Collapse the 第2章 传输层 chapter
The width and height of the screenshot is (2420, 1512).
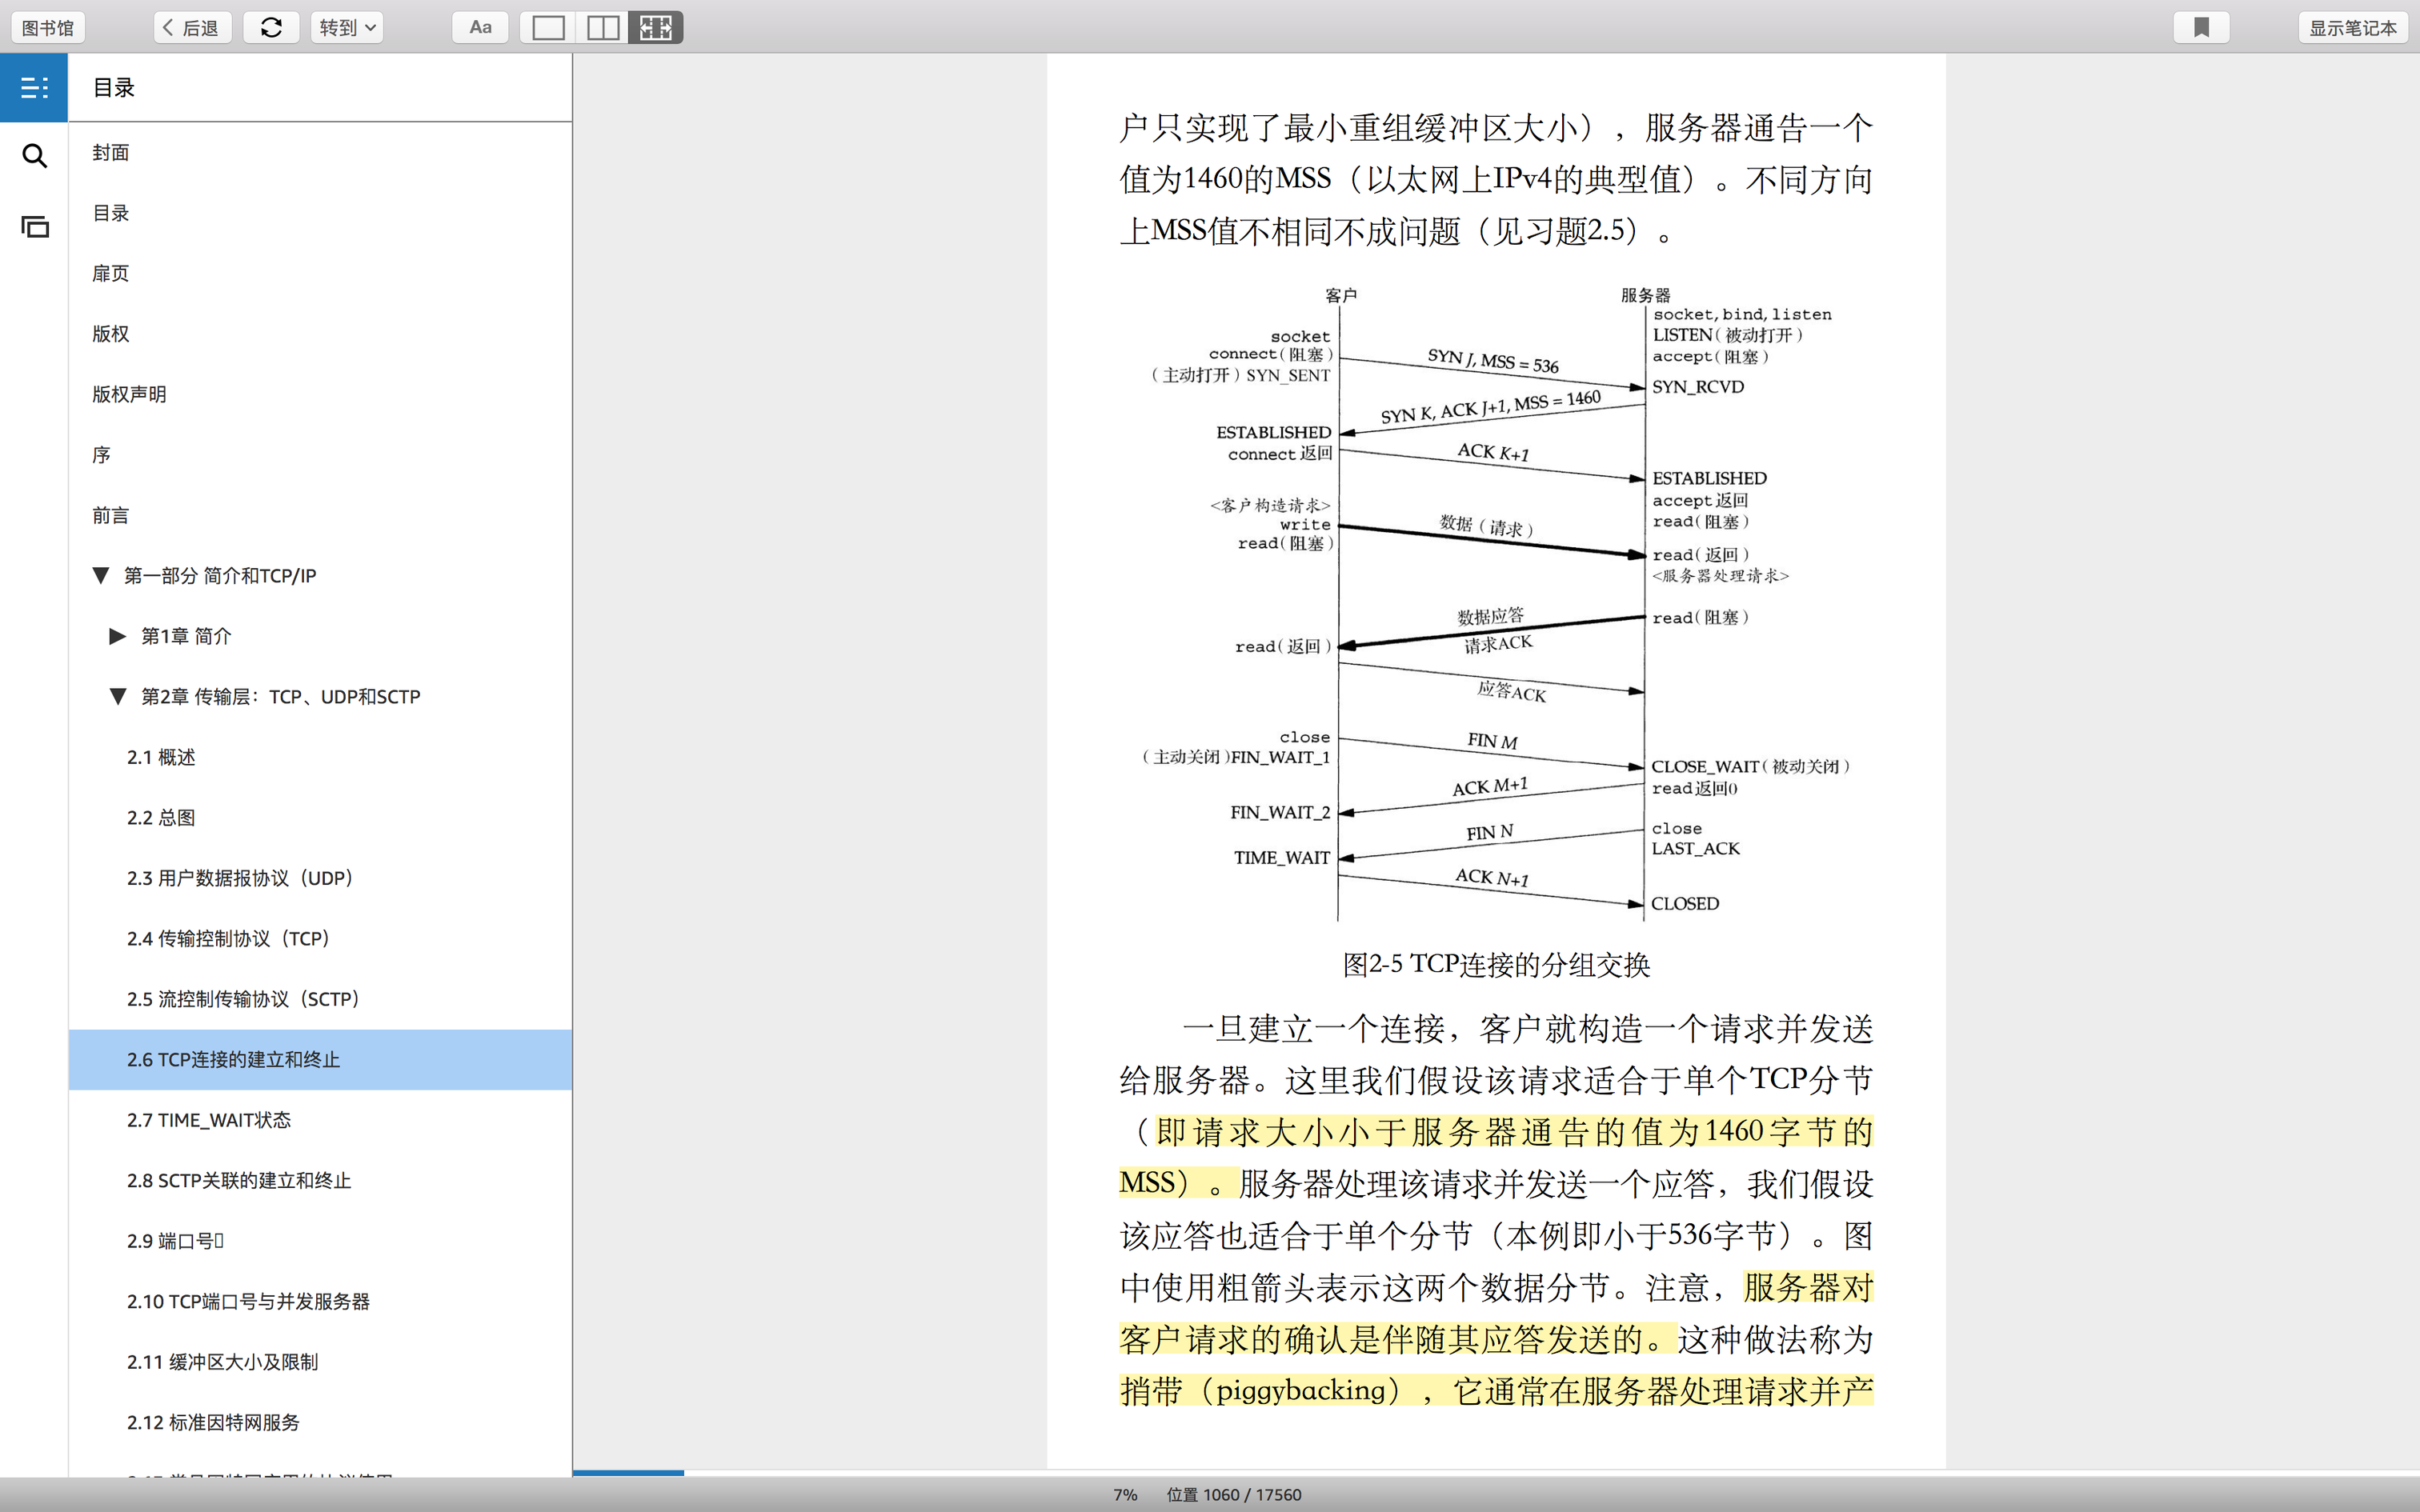(117, 697)
